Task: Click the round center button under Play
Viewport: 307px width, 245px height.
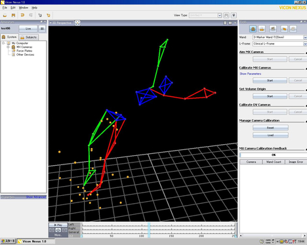Action: 58,230
